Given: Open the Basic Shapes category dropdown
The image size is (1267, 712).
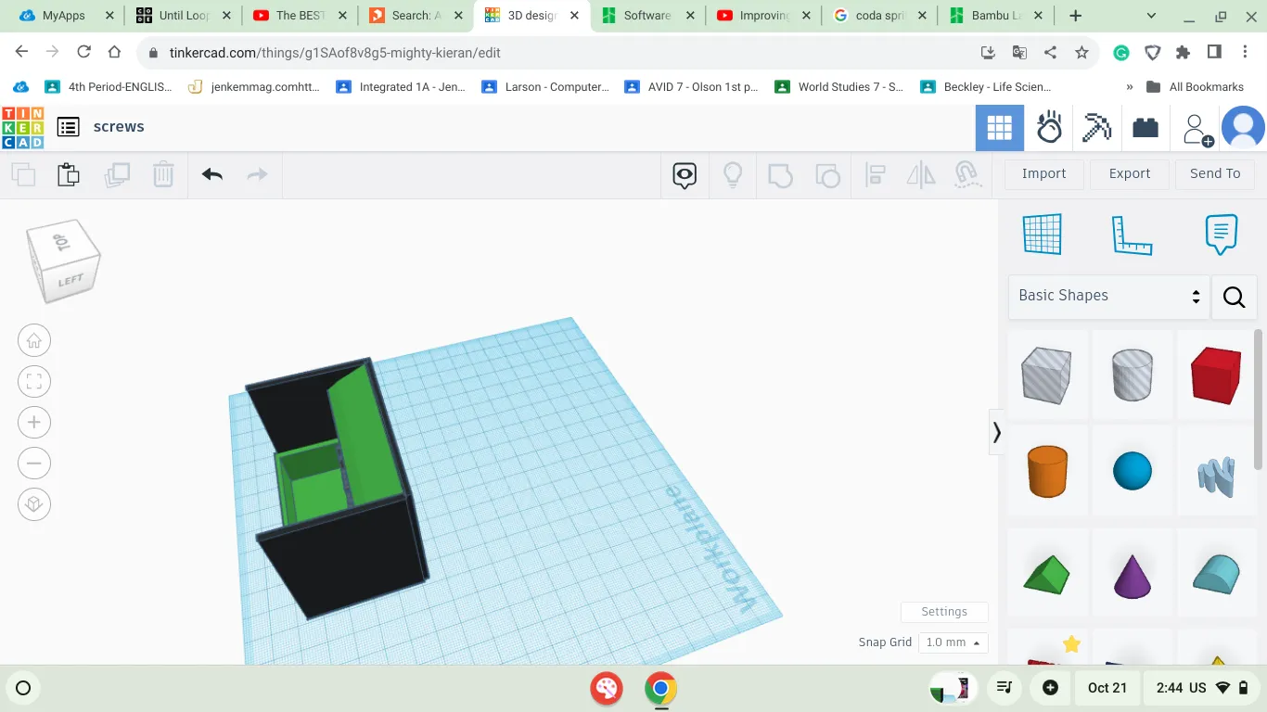Looking at the screenshot, I should (1108, 295).
